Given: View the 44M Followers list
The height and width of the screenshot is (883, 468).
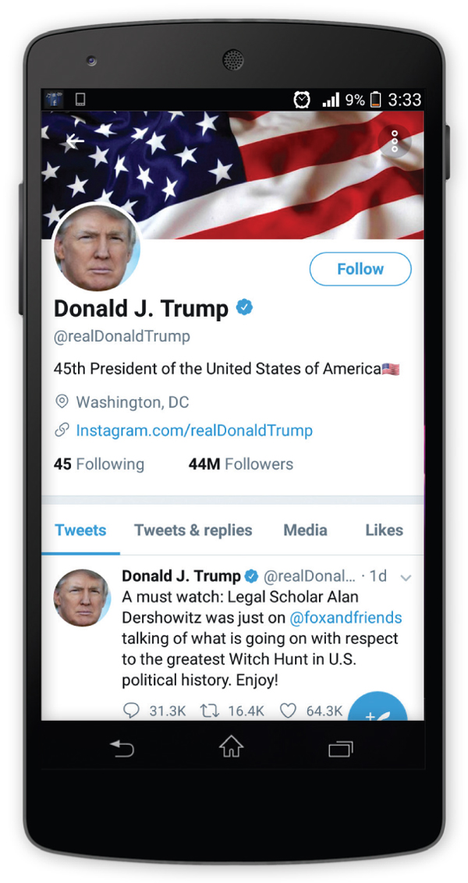Looking at the screenshot, I should coord(240,464).
